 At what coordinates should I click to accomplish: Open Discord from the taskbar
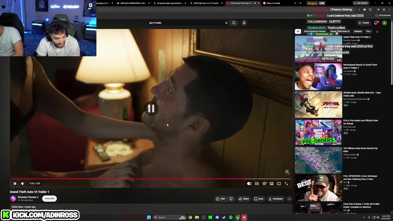[x=217, y=217]
